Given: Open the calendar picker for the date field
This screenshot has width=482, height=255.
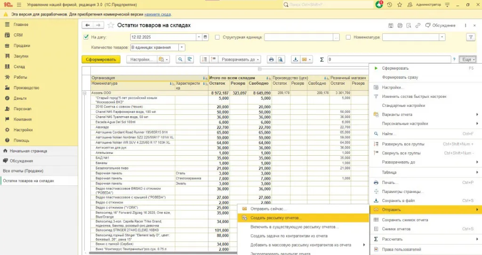Looking at the screenshot, I should [x=205, y=37].
